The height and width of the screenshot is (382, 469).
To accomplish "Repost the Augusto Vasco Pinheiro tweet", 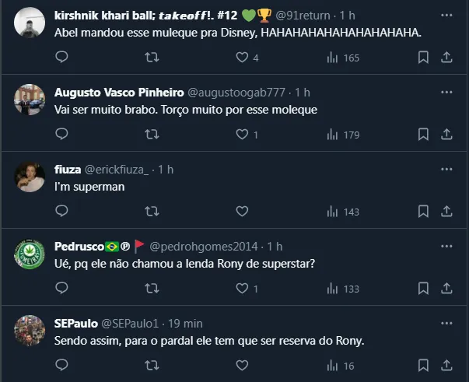I will [x=153, y=135].
